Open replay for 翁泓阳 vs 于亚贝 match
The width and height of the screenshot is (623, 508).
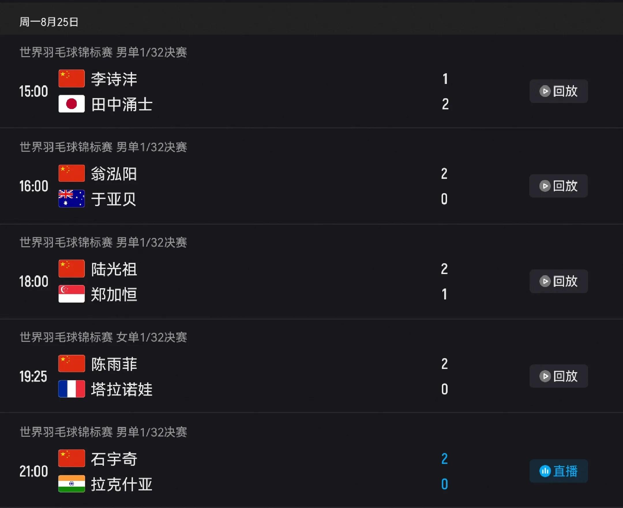pos(558,186)
